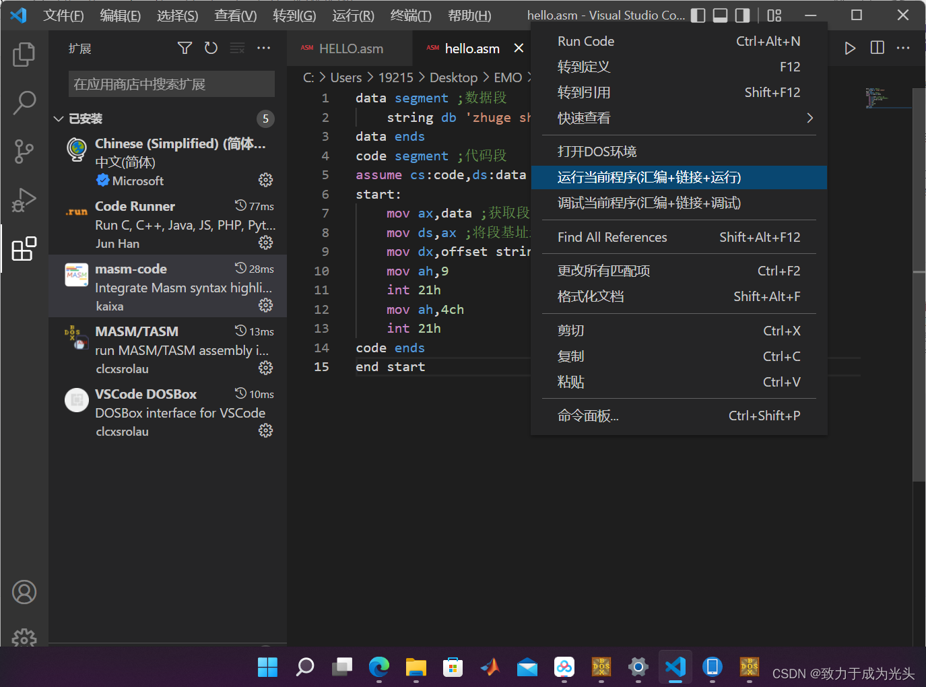Open gear settings for Code Runner extension
The image size is (926, 687).
click(266, 242)
